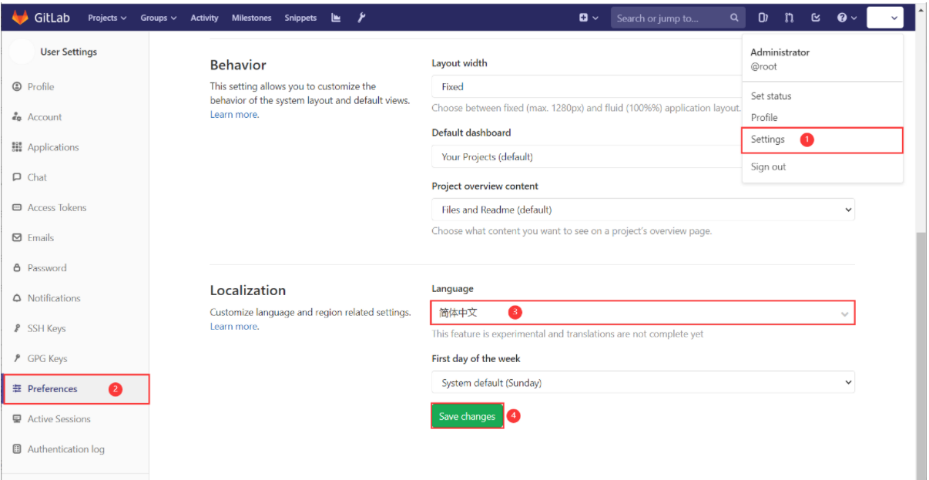The image size is (929, 480).
Task: Open the Issues icon in navbar
Action: (x=763, y=18)
